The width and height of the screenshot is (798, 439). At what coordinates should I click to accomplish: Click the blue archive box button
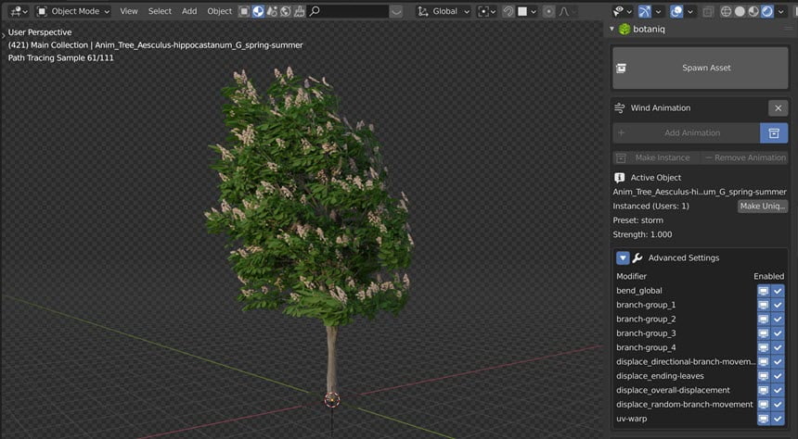point(774,133)
